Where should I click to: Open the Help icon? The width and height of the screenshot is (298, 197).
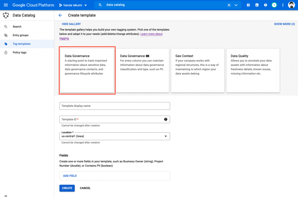pyautogui.click(x=265, y=5)
